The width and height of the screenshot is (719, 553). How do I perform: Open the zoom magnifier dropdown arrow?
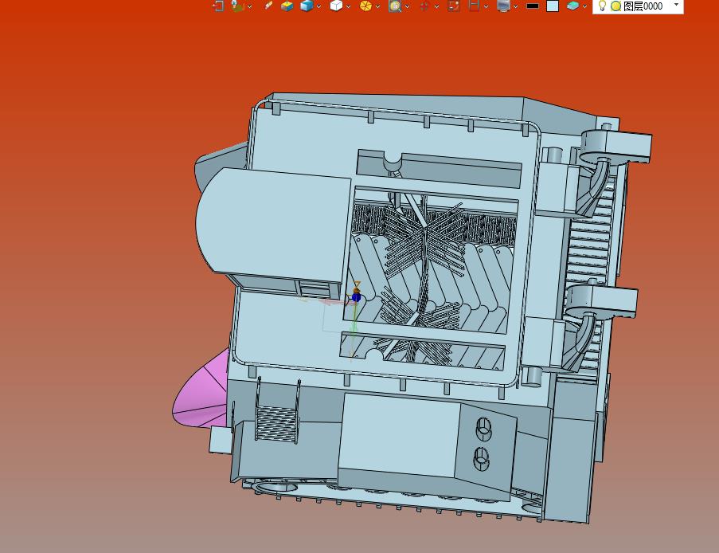coord(407,6)
